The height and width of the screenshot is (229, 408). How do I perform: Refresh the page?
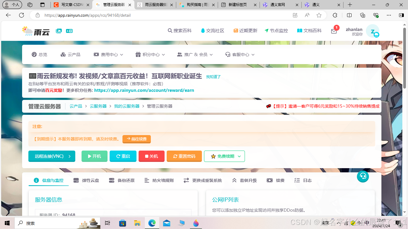(x=22, y=15)
